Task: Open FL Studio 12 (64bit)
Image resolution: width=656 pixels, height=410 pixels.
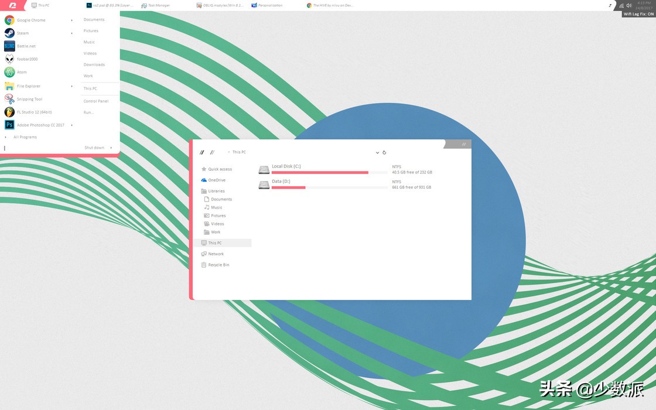Action: pos(33,112)
